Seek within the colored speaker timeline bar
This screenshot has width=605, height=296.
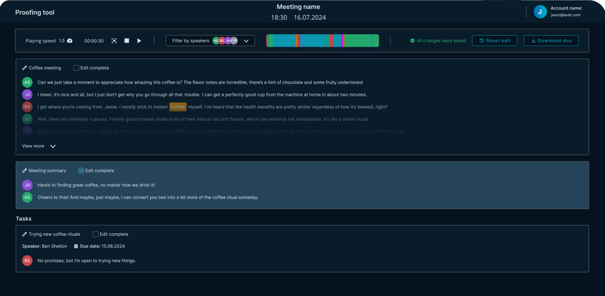[322, 41]
